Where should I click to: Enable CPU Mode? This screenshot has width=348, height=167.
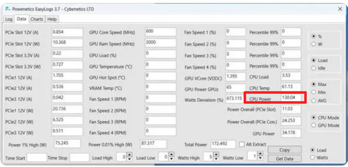coord(314,118)
